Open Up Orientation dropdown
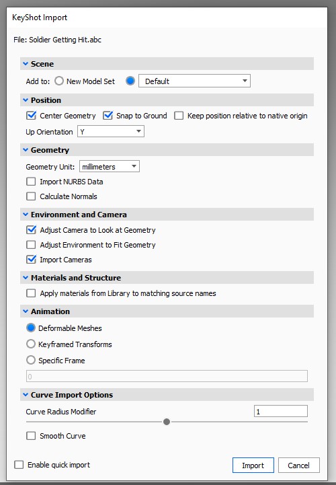This screenshot has height=485, width=336. click(111, 131)
